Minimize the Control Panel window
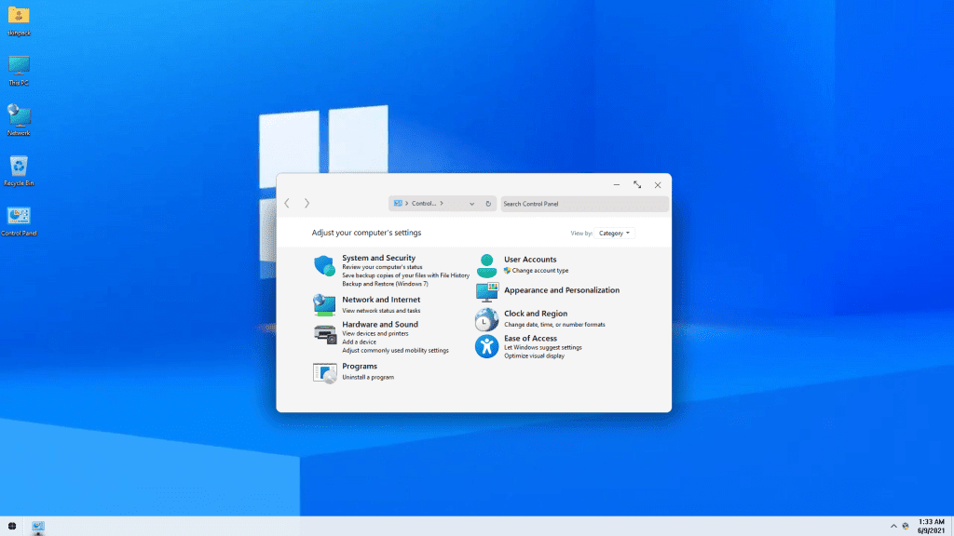The image size is (954, 536). (617, 185)
